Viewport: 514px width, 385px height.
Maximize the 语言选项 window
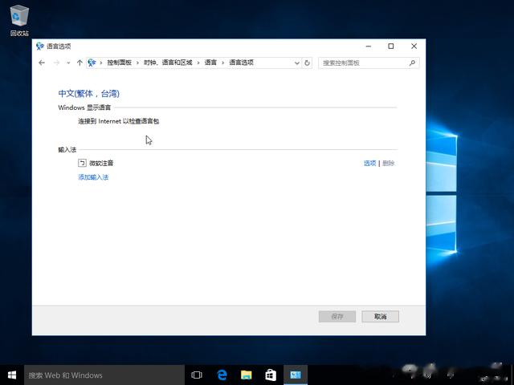tap(391, 47)
